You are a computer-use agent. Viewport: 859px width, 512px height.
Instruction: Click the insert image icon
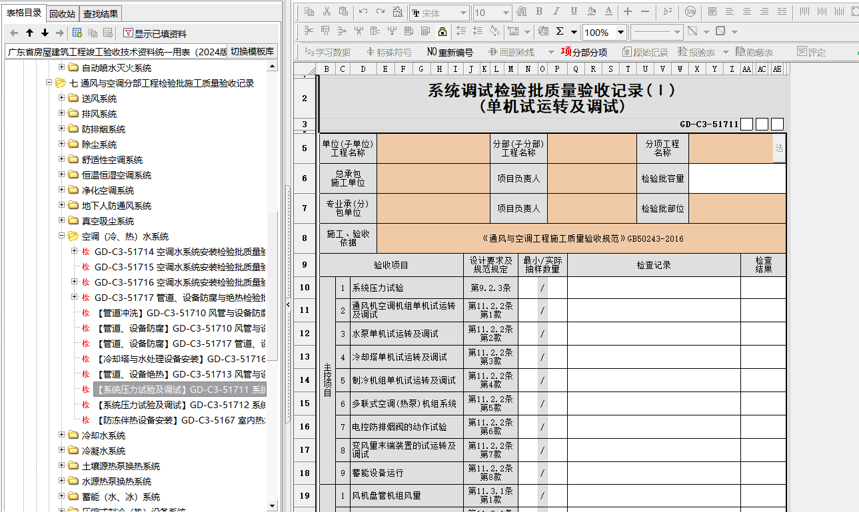click(x=513, y=31)
